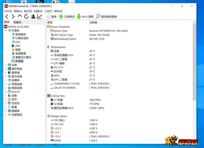Generate a report with 报告 button

(51, 17)
